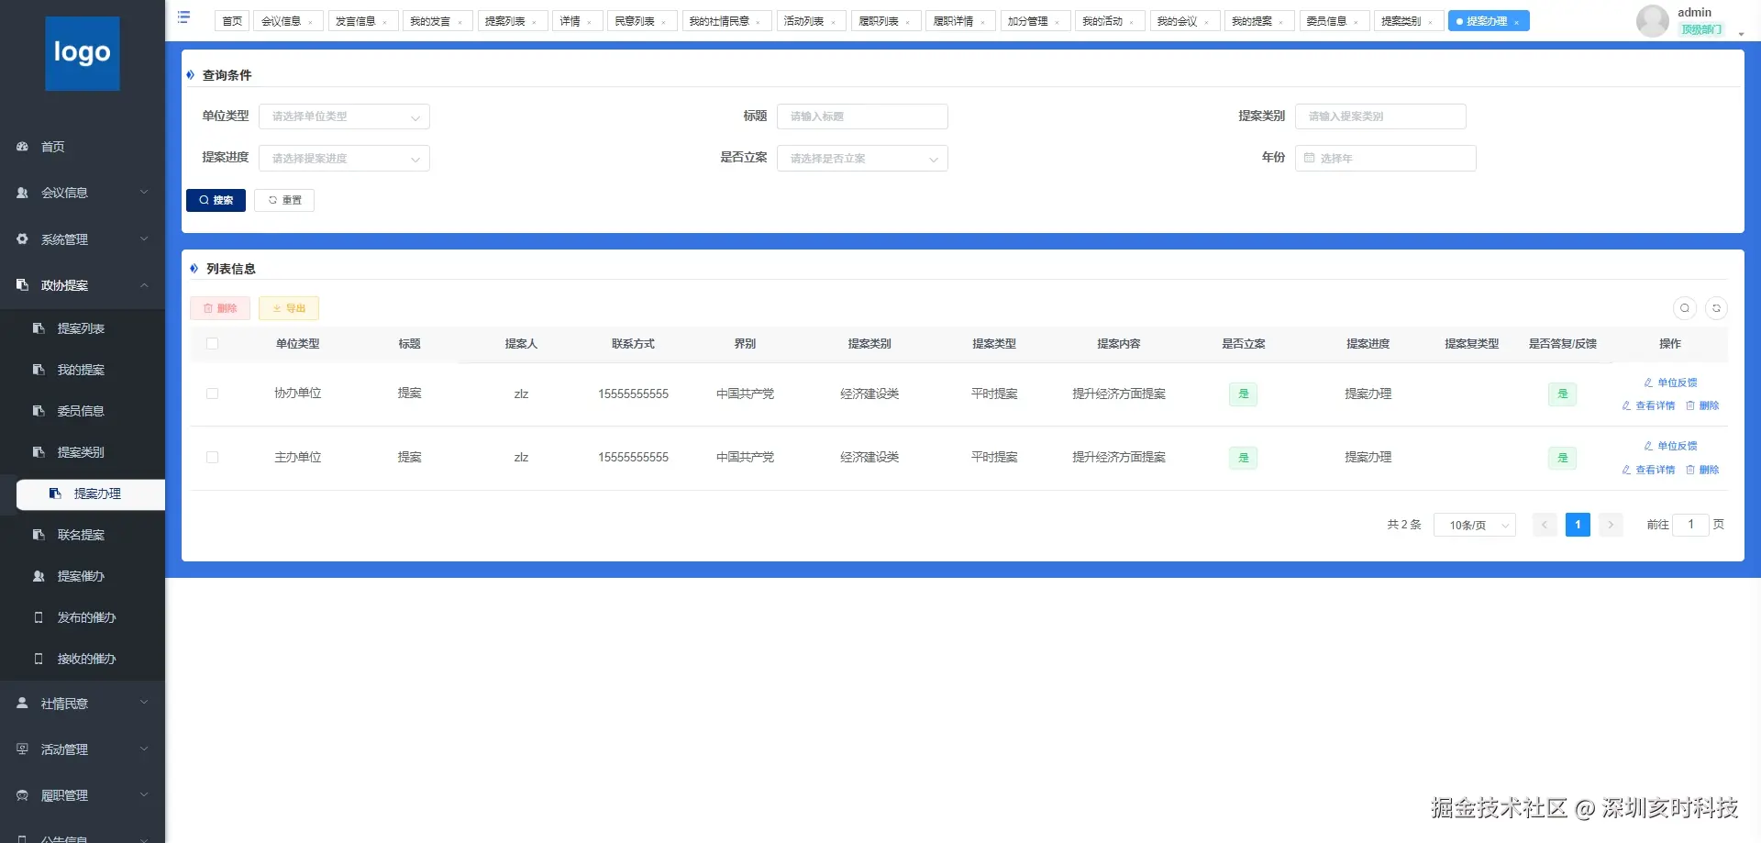
Task: Collapse the sidebar with the hamburger icon
Action: click(183, 17)
